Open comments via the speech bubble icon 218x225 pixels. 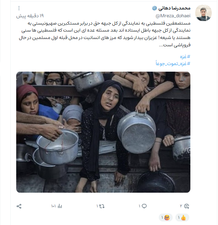click(144, 206)
